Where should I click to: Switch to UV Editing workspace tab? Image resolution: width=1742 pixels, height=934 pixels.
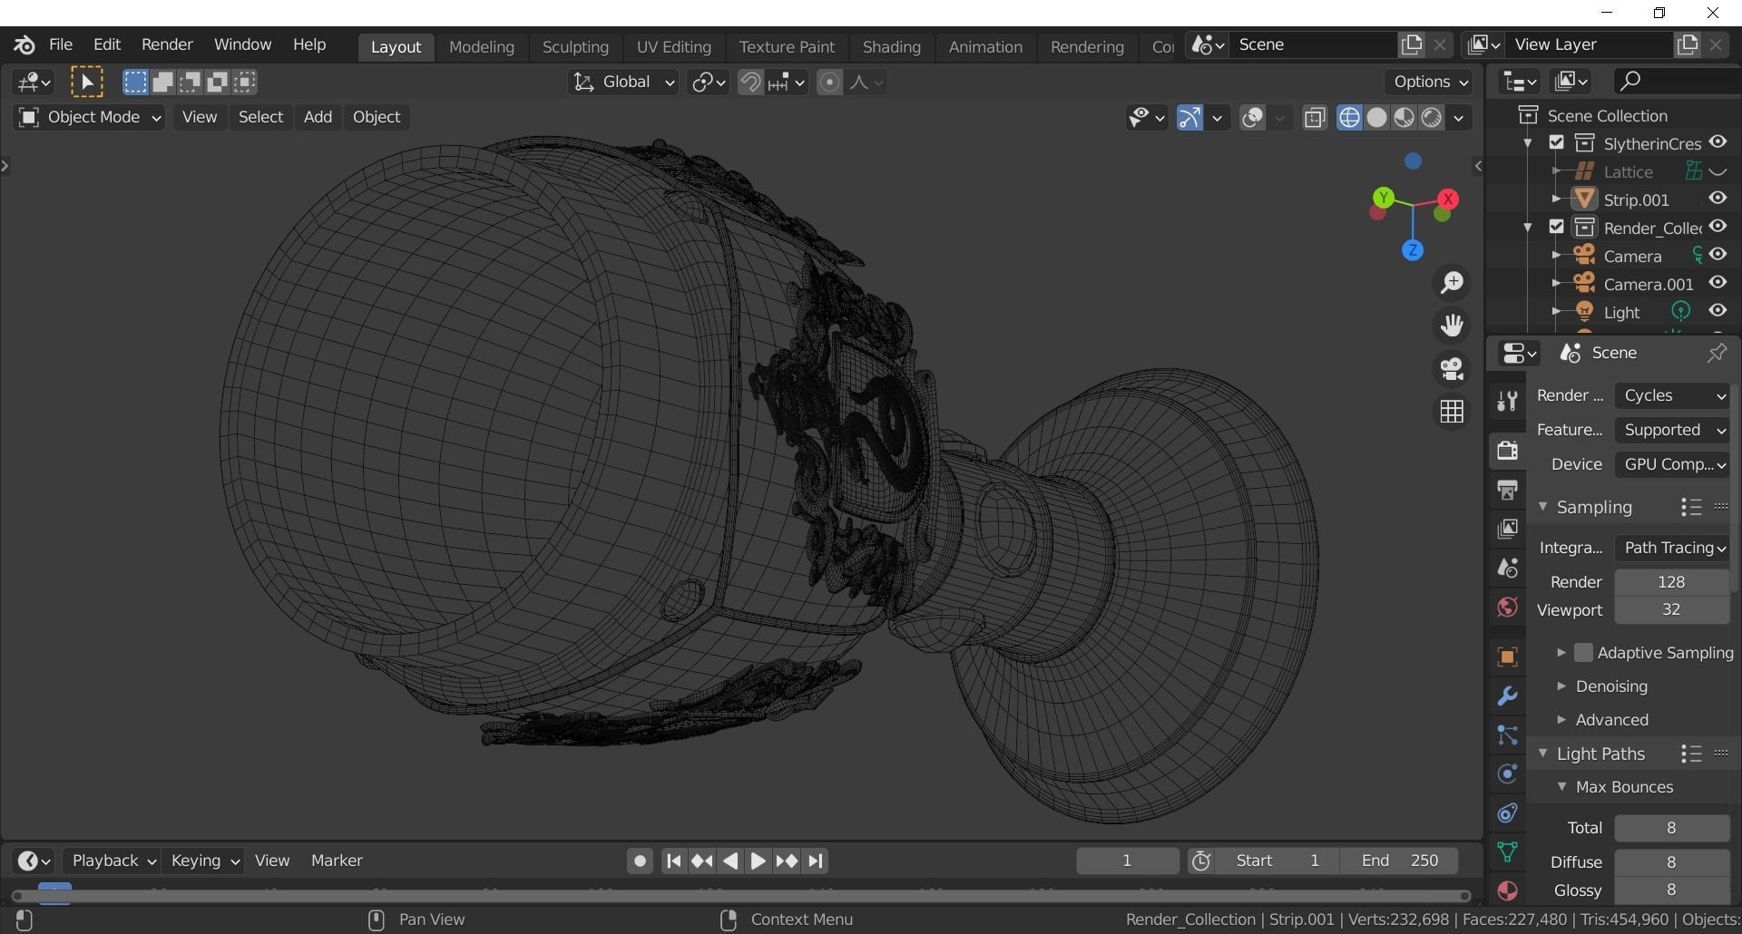click(x=673, y=47)
